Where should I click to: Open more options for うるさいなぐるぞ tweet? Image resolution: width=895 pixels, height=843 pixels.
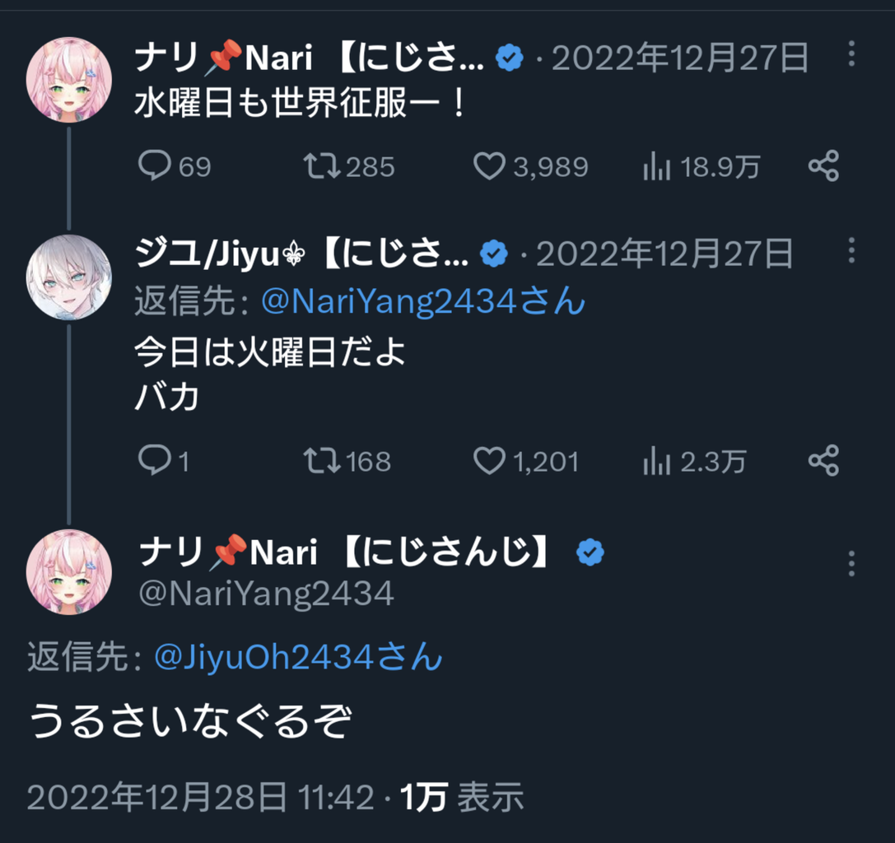click(851, 563)
